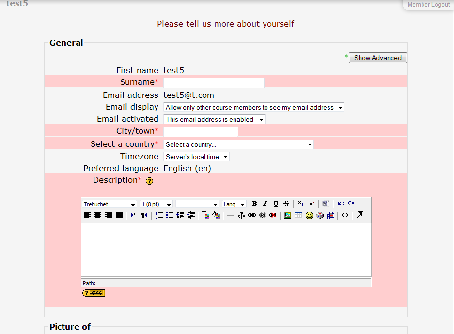Open the Description help icon
454x334 pixels.
149,181
